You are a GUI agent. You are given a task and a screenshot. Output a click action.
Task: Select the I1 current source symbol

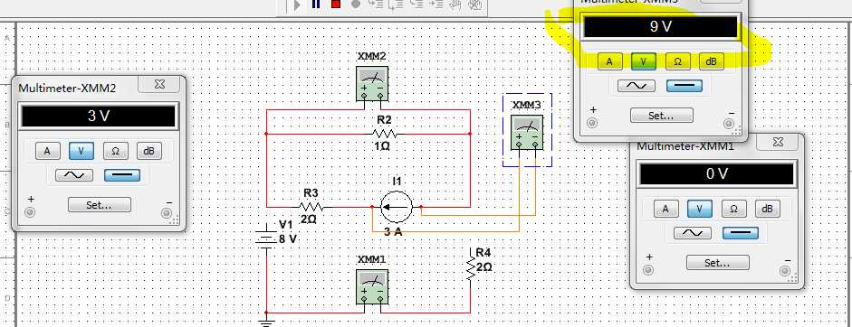pyautogui.click(x=396, y=206)
